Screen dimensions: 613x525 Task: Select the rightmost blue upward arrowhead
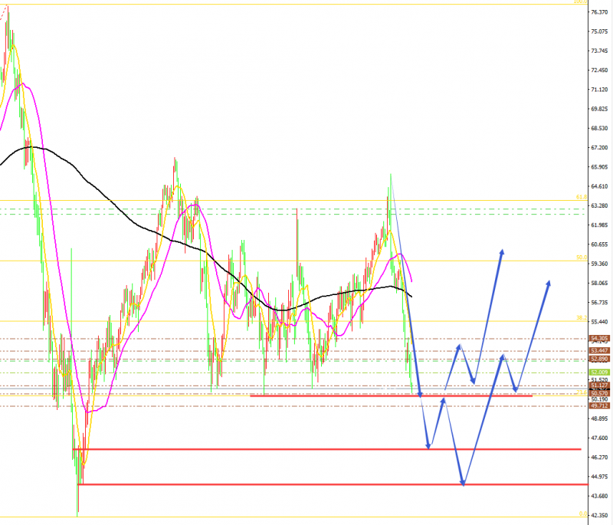coord(549,284)
